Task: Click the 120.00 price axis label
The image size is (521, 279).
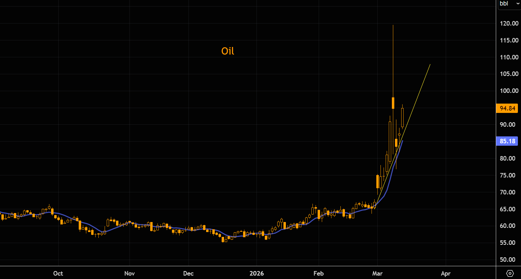Action: [509, 23]
